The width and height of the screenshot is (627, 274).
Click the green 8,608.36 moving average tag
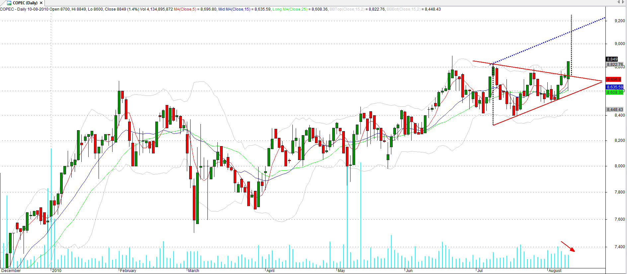click(615, 92)
